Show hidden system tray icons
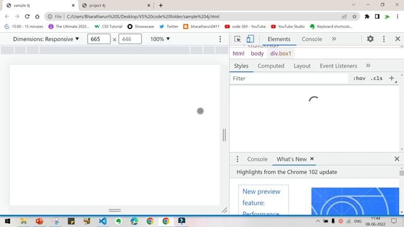Viewport: 404px width, 227px height. coord(318,221)
